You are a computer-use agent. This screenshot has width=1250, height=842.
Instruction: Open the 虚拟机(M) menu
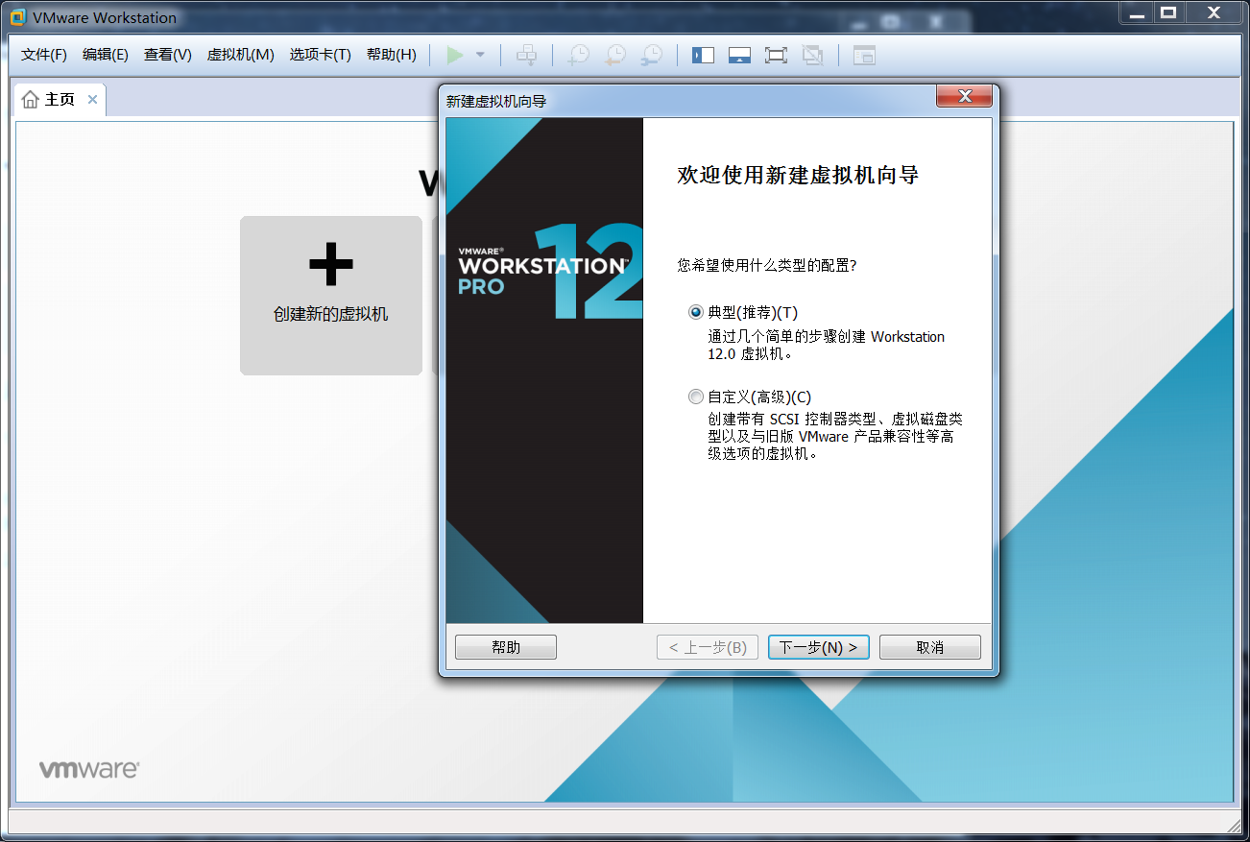point(241,55)
